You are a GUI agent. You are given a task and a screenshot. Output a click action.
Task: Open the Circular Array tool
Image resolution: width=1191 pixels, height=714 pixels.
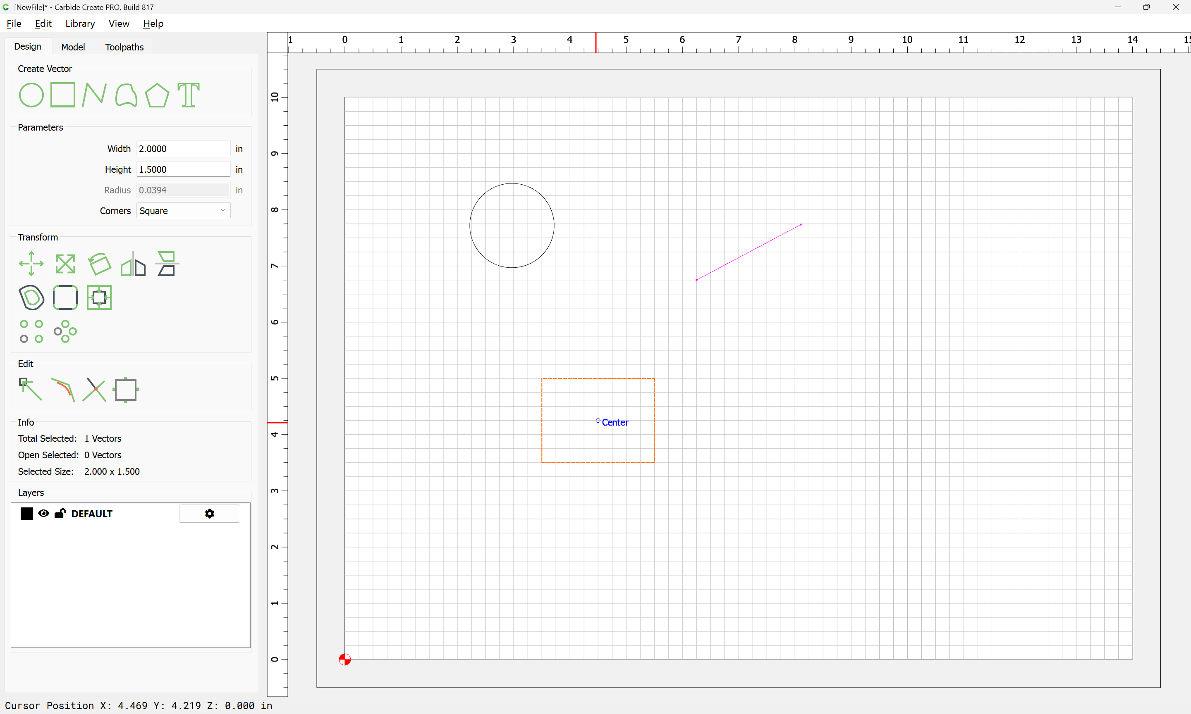[65, 331]
